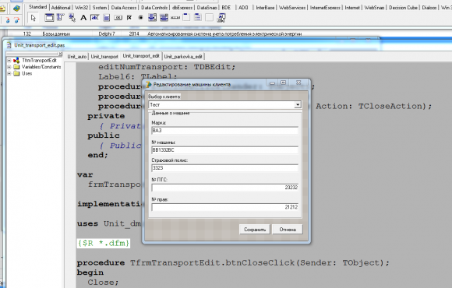This screenshot has width=452, height=288.
Task: Open the Data Access palette tab
Action: 124,8
